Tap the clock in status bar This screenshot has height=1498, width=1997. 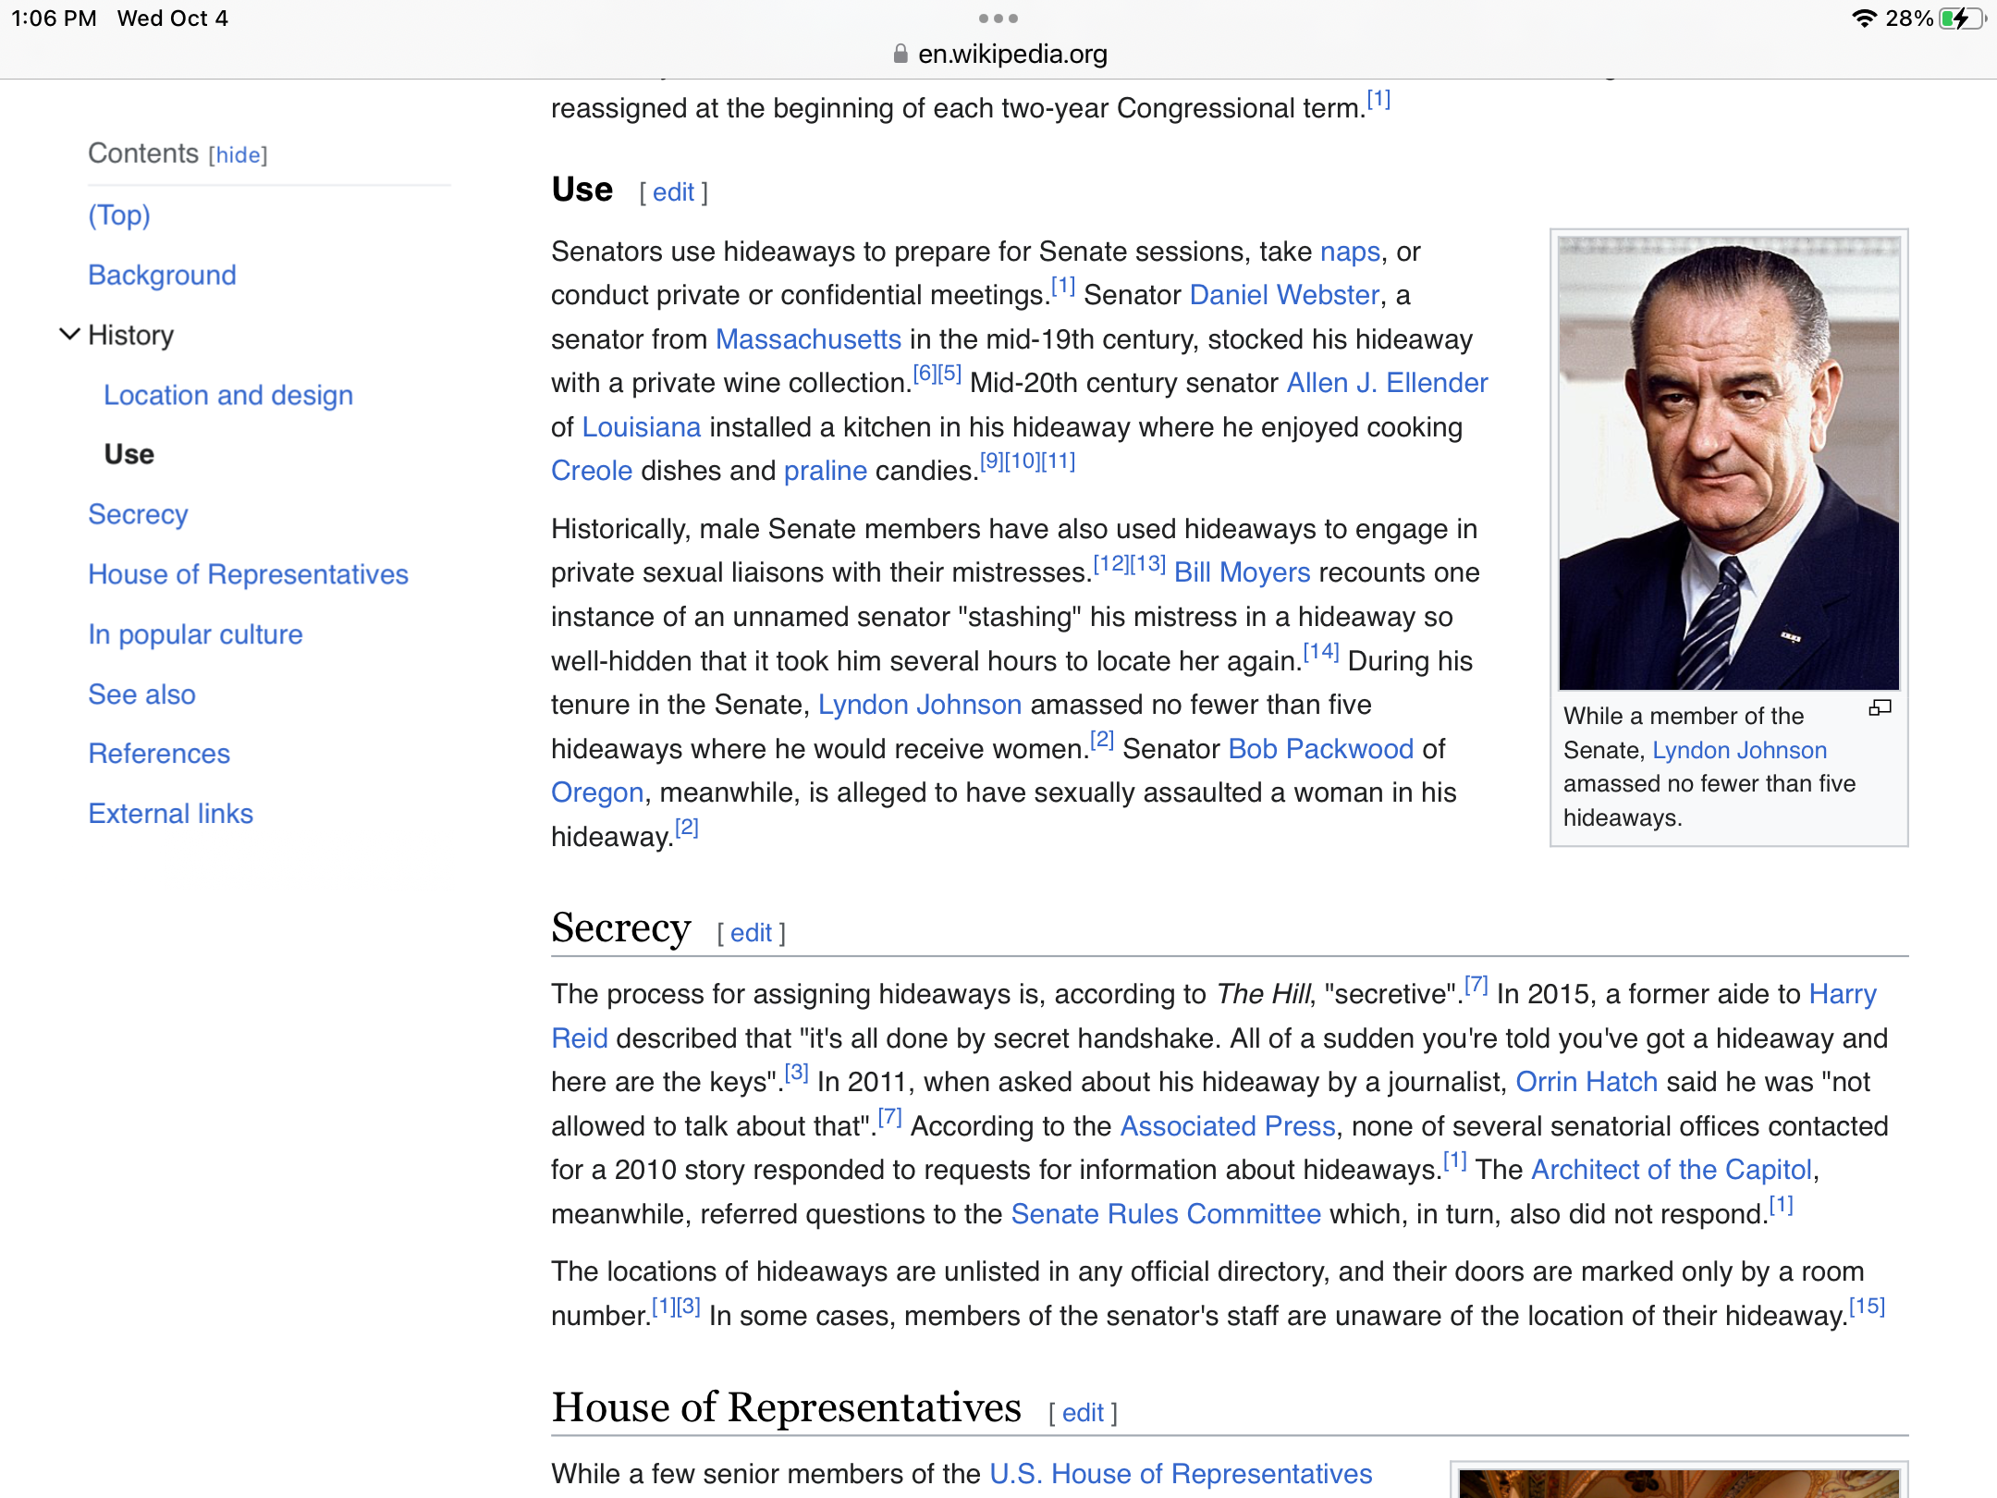click(x=54, y=18)
